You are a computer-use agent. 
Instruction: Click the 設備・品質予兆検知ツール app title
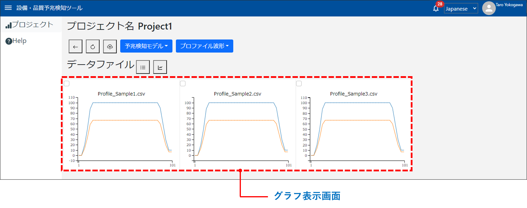pos(50,8)
